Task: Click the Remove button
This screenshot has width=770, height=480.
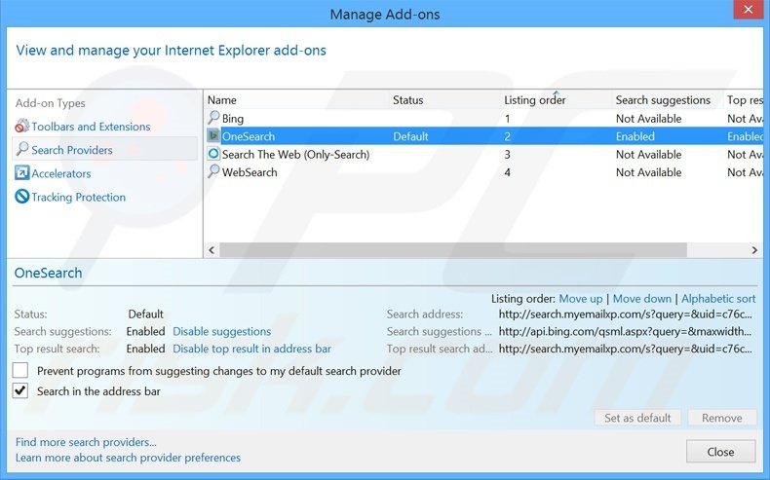Action: 722,418
